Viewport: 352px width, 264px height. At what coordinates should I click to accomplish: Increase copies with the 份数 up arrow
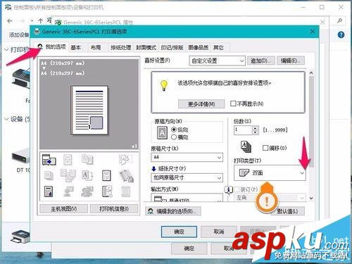256,128
